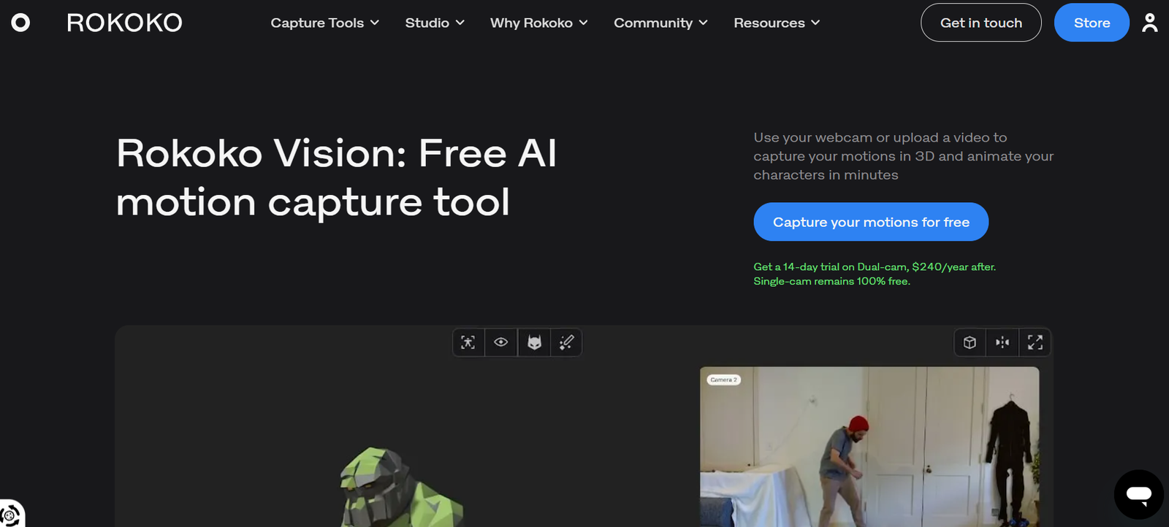Go to the Store
The height and width of the screenshot is (527, 1169).
pos(1092,23)
